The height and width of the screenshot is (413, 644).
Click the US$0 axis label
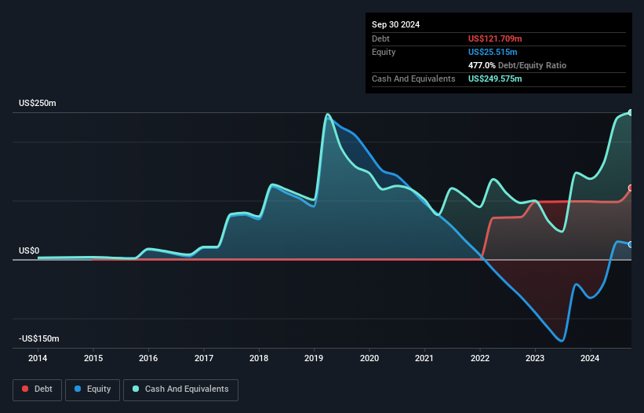29,250
